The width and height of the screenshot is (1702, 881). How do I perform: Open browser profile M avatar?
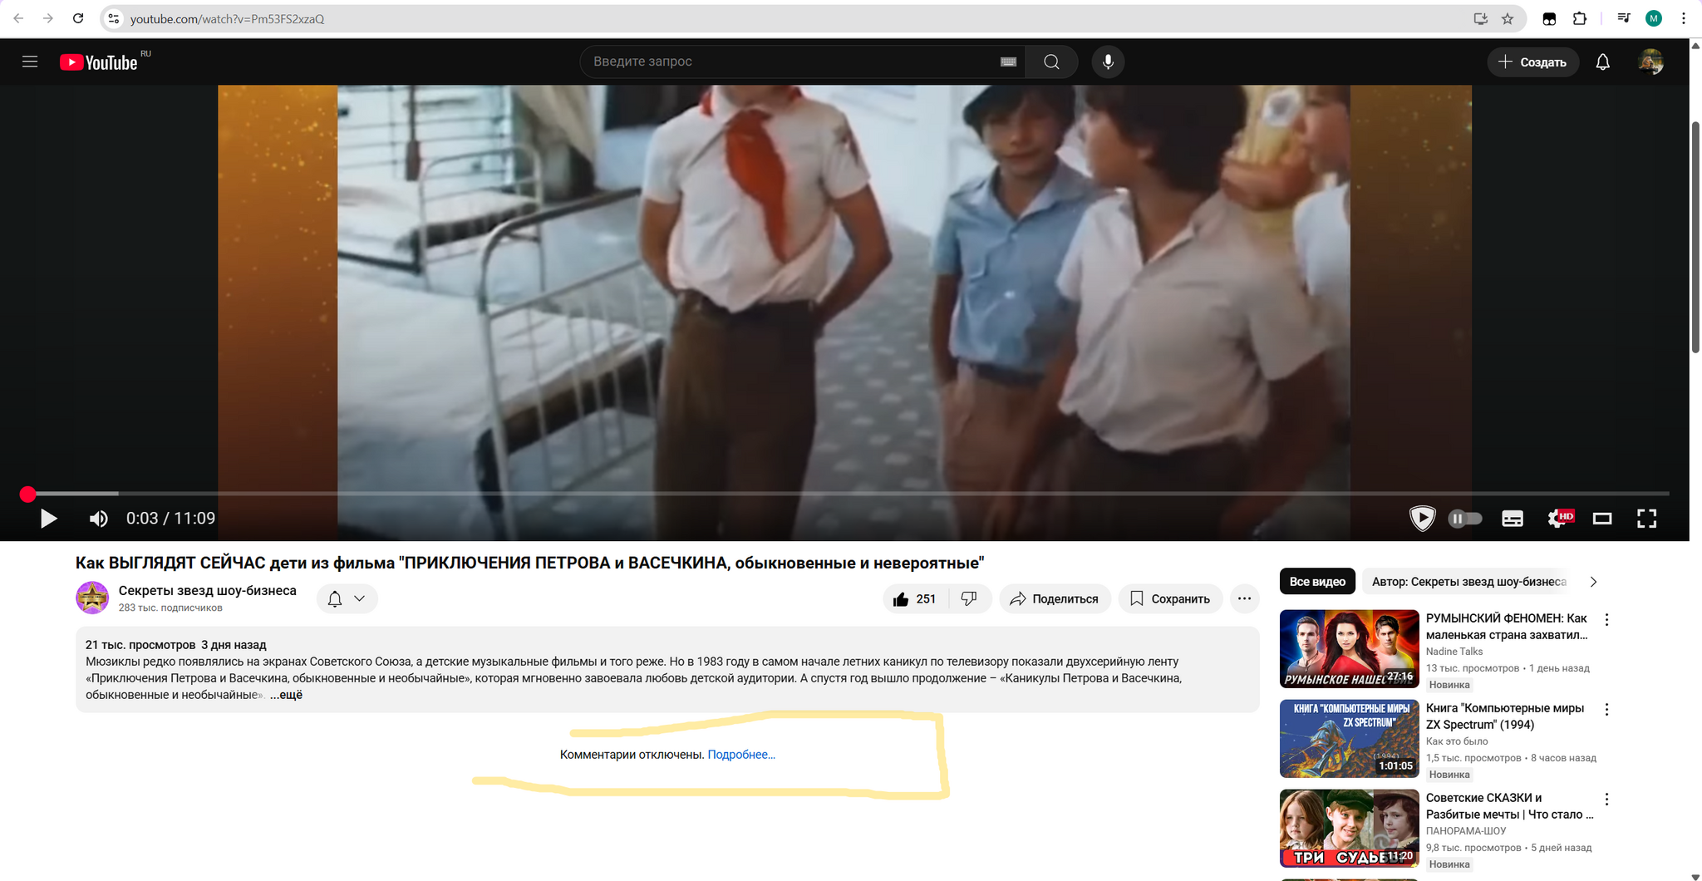[x=1654, y=18]
